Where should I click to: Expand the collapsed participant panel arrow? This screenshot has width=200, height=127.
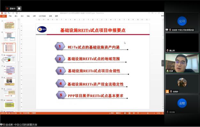(x=163, y=63)
